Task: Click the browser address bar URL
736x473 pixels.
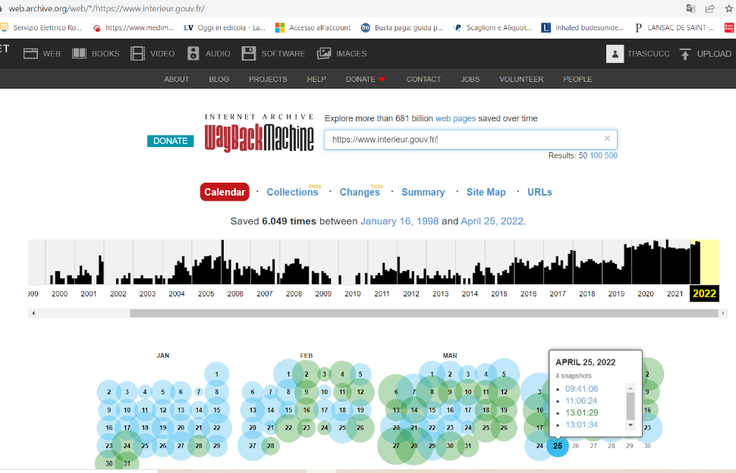Action: pos(106,8)
